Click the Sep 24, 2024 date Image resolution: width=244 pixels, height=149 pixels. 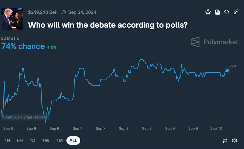click(82, 12)
